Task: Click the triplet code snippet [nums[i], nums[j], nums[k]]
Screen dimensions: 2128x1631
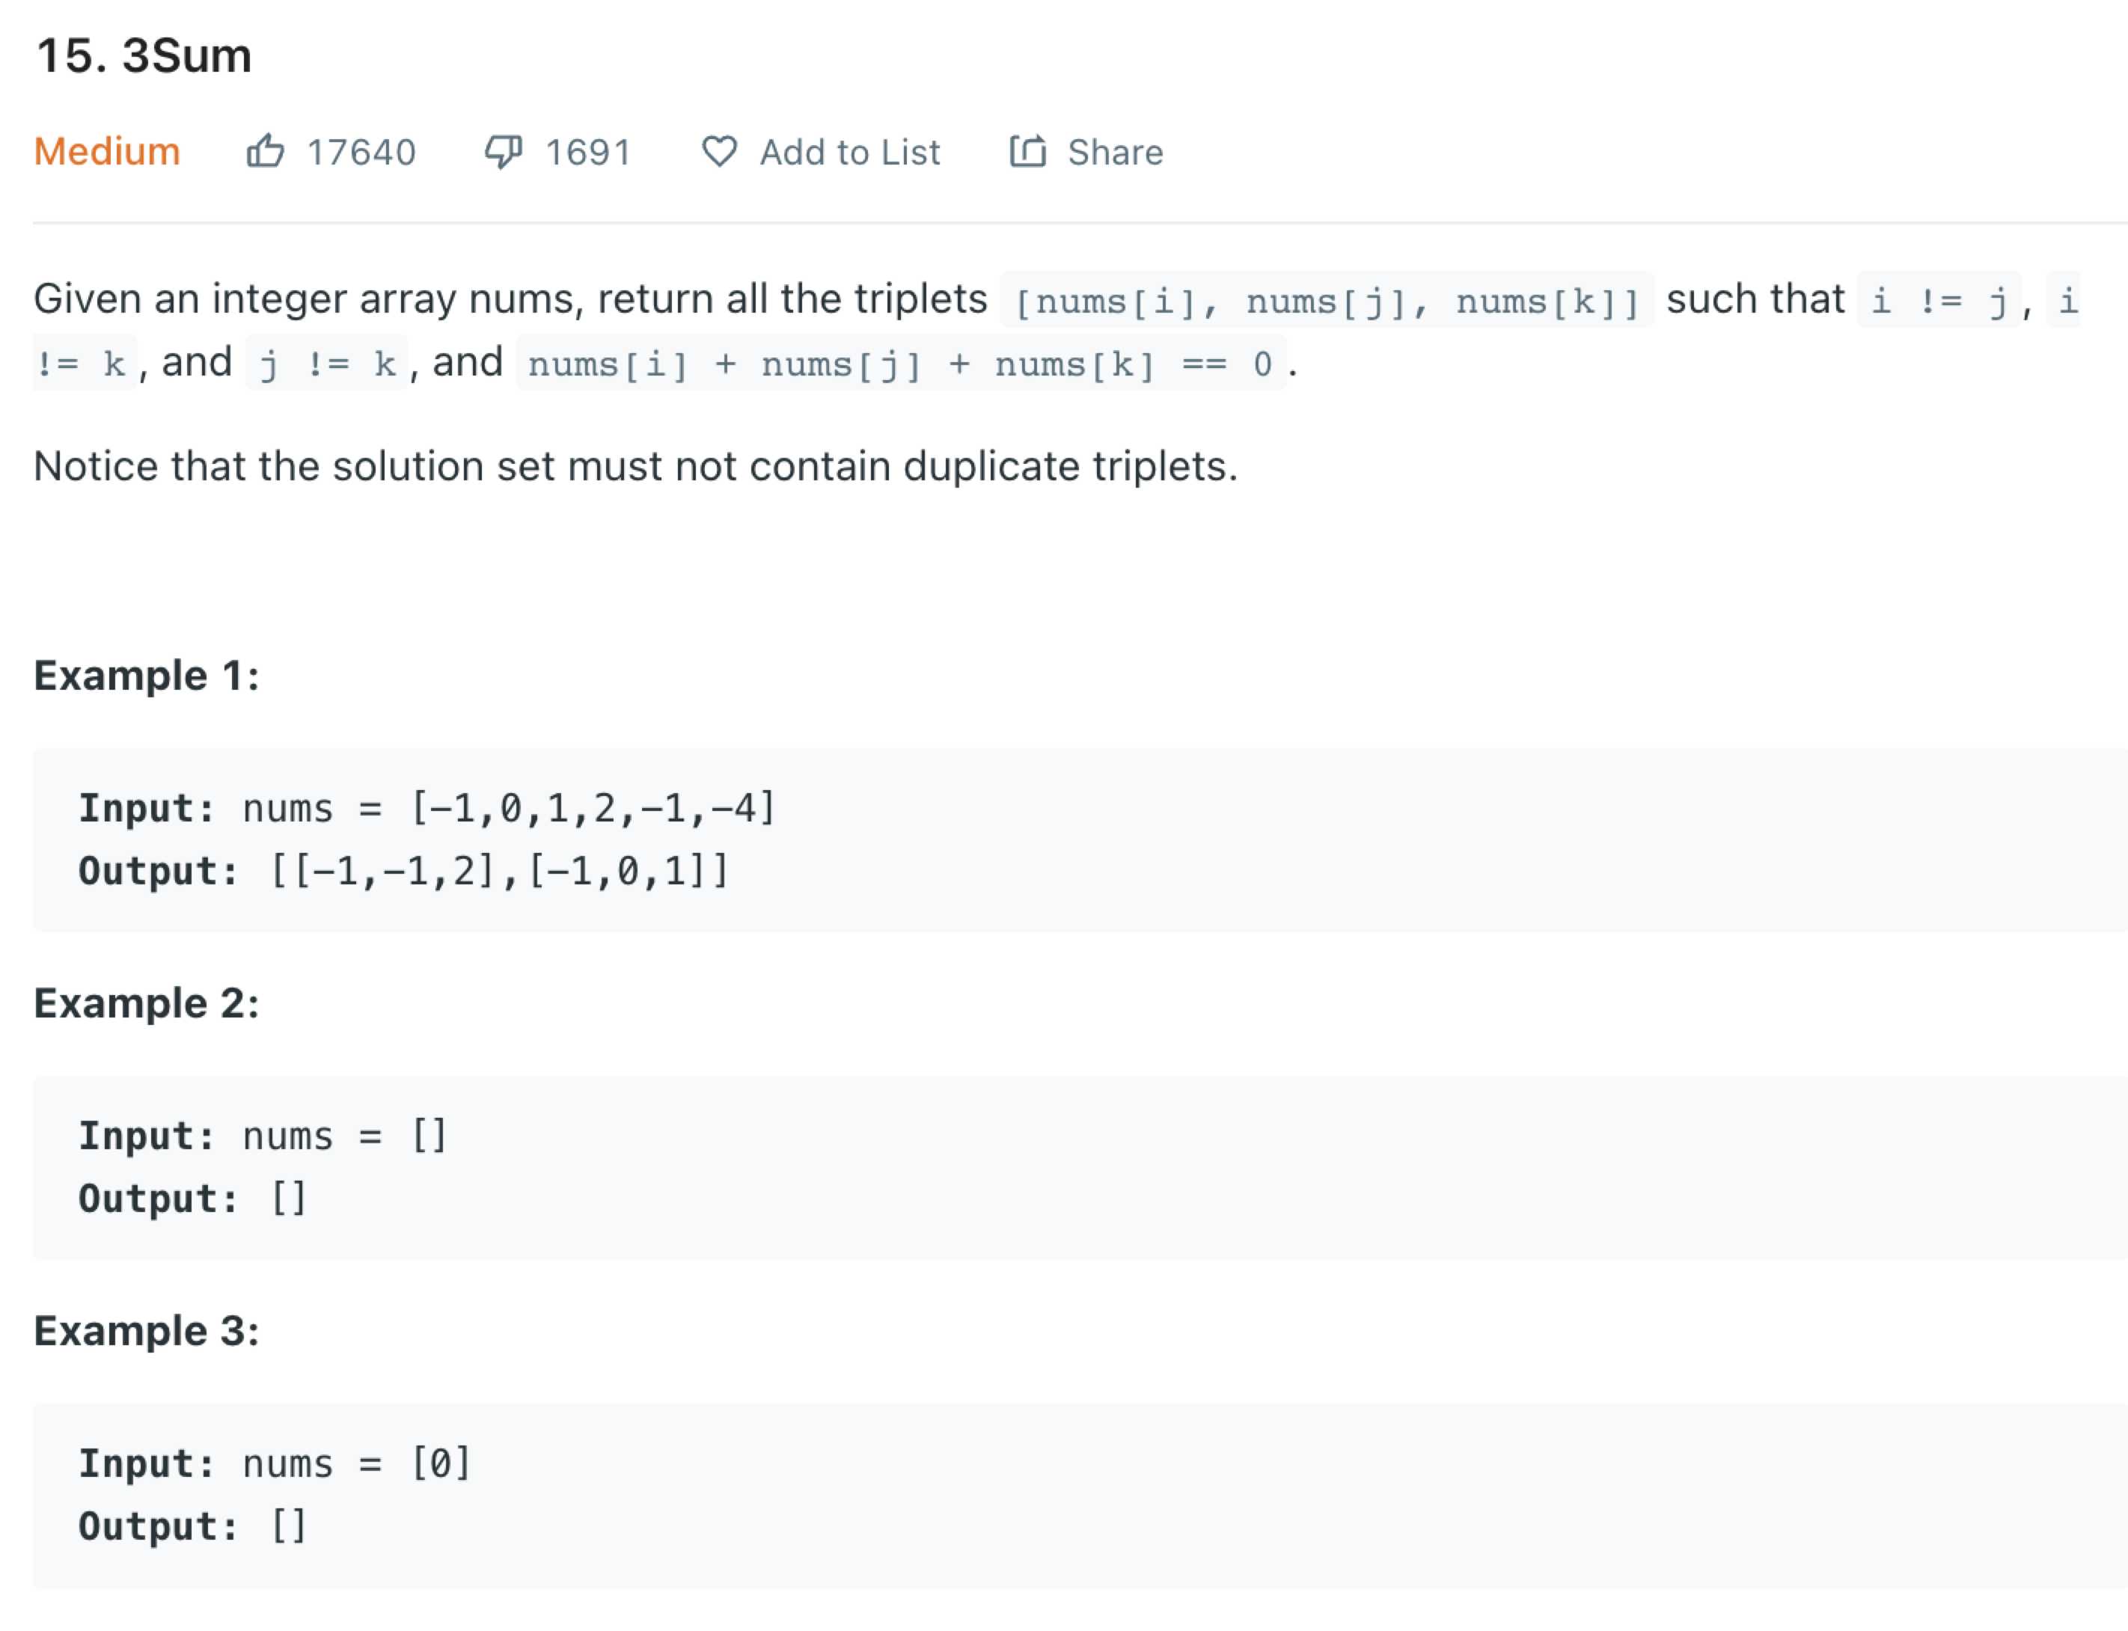Action: (1326, 301)
